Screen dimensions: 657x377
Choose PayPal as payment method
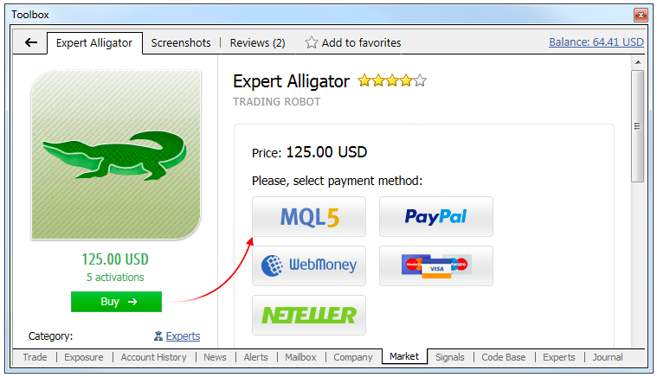point(435,217)
